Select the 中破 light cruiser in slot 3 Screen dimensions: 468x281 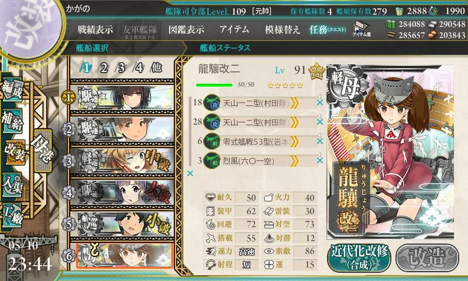click(x=122, y=161)
